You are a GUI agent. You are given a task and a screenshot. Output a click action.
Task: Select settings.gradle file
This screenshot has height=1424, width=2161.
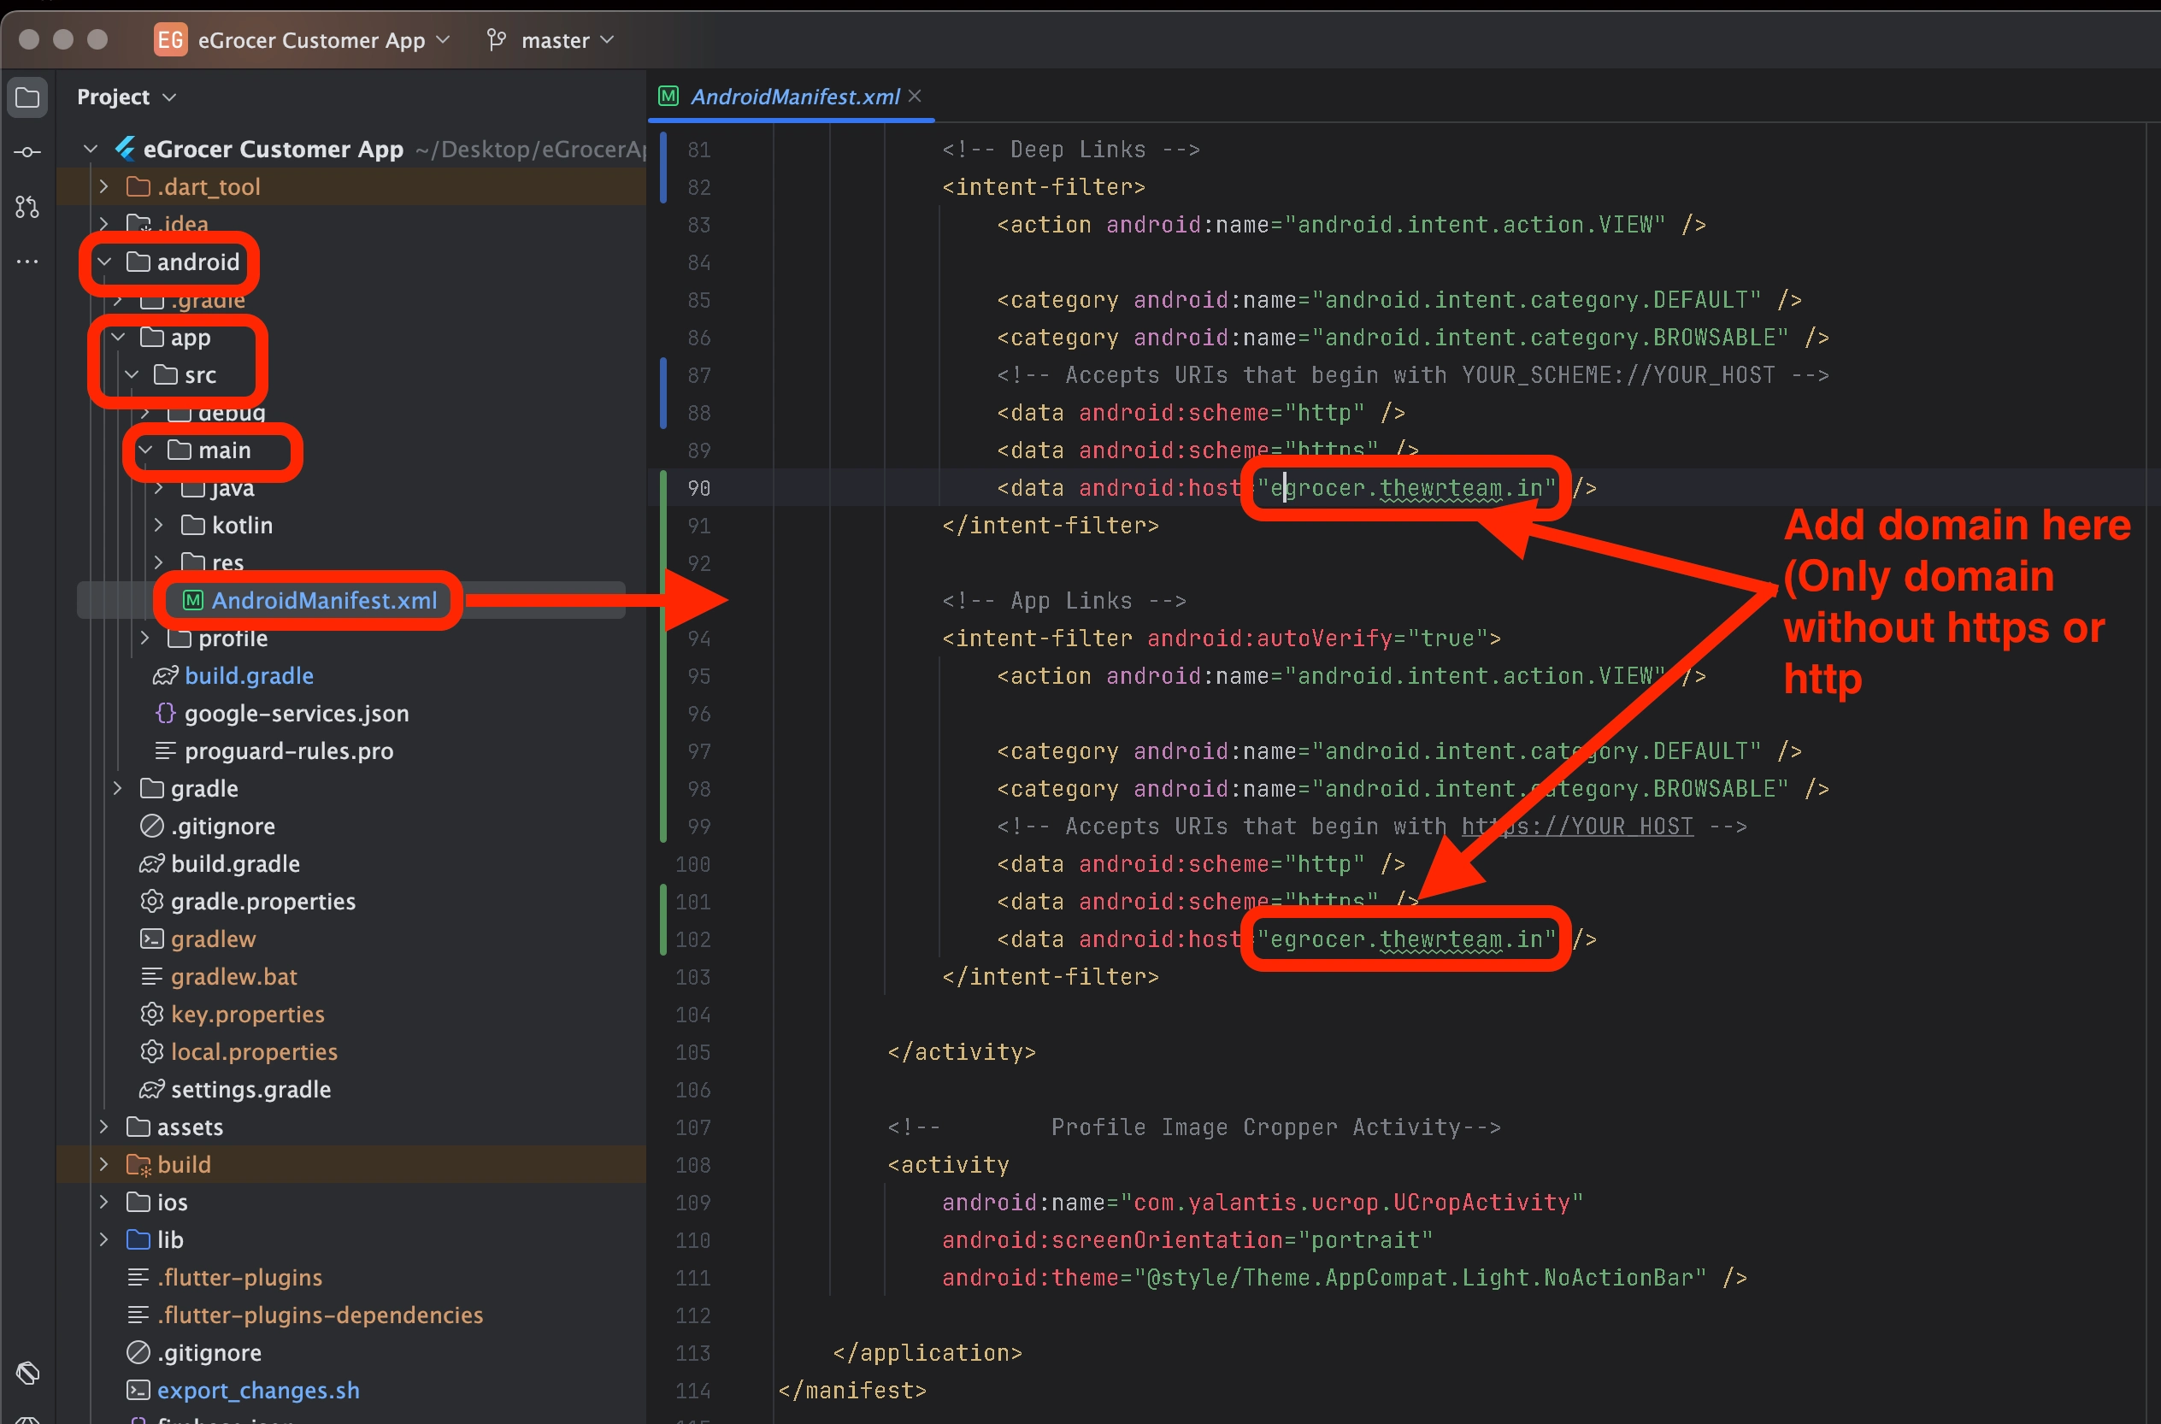coord(250,1090)
